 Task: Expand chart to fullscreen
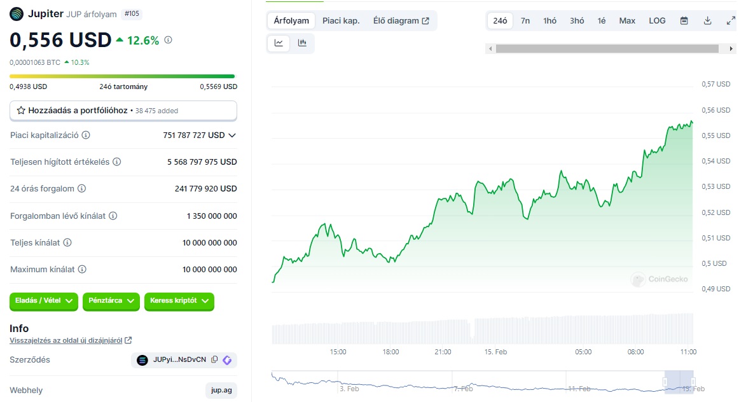click(731, 21)
